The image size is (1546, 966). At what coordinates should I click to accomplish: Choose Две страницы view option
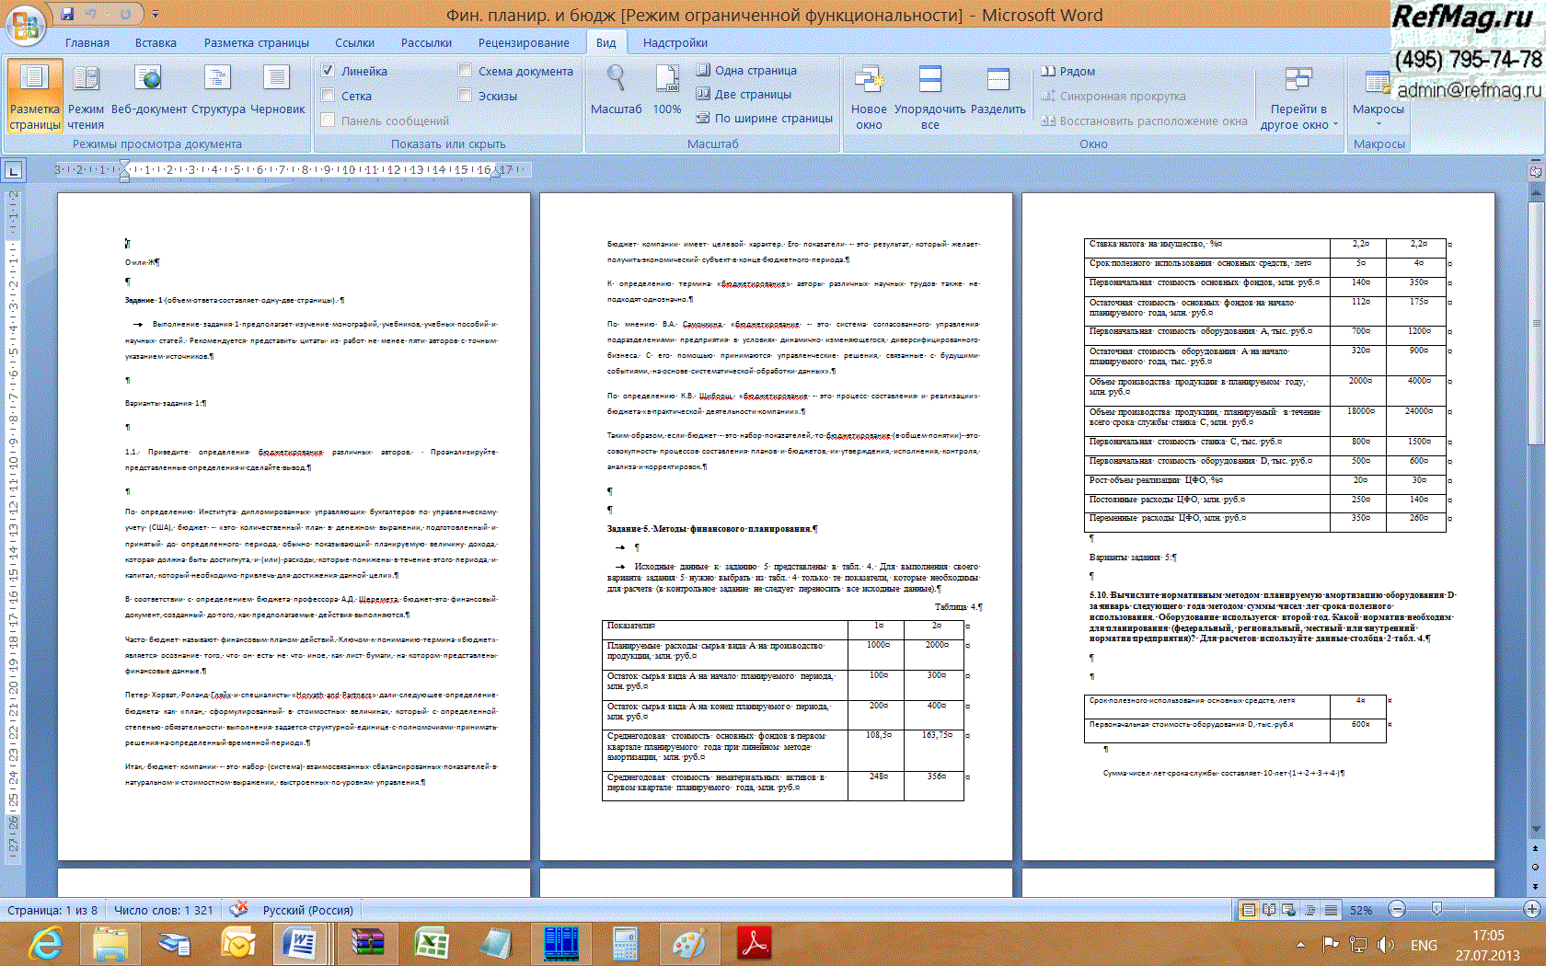click(744, 94)
